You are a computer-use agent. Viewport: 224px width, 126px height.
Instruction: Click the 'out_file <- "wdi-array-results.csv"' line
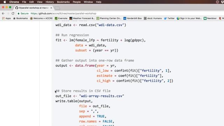(x=90, y=96)
